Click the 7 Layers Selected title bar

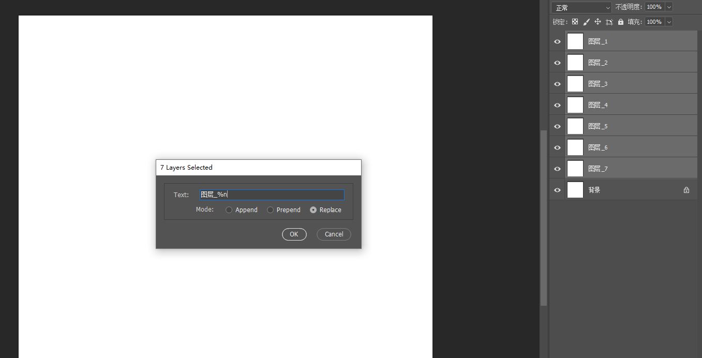(x=259, y=168)
